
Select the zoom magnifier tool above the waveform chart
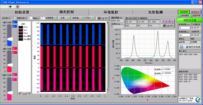tap(103, 18)
